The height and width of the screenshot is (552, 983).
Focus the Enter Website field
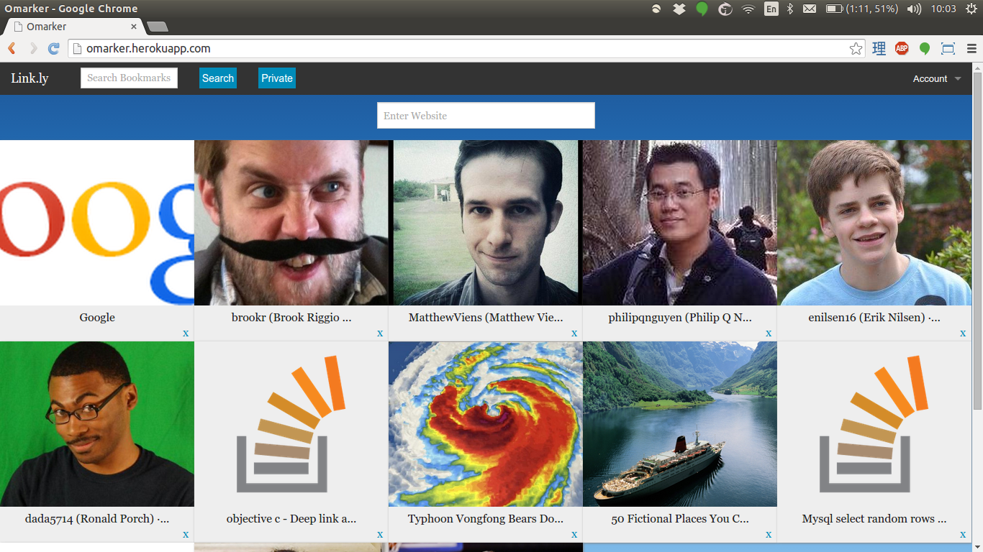click(x=486, y=116)
